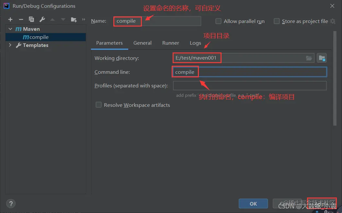Enable Resolve Workspace artifacts

click(x=98, y=105)
